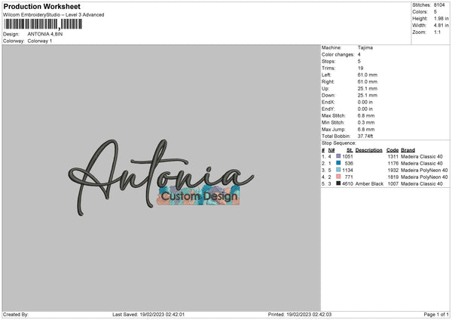Click the blue swatch for code 1176
Image resolution: width=452 pixels, height=320 pixels.
338,163
